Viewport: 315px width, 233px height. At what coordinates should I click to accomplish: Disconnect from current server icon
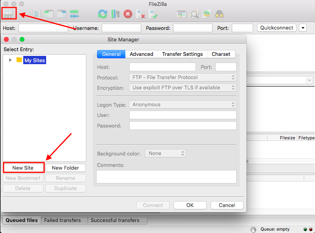140,14
